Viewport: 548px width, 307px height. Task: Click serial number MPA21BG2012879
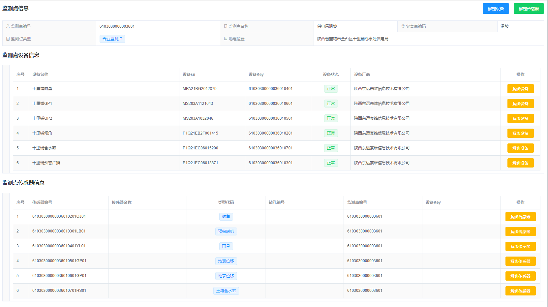coord(199,89)
